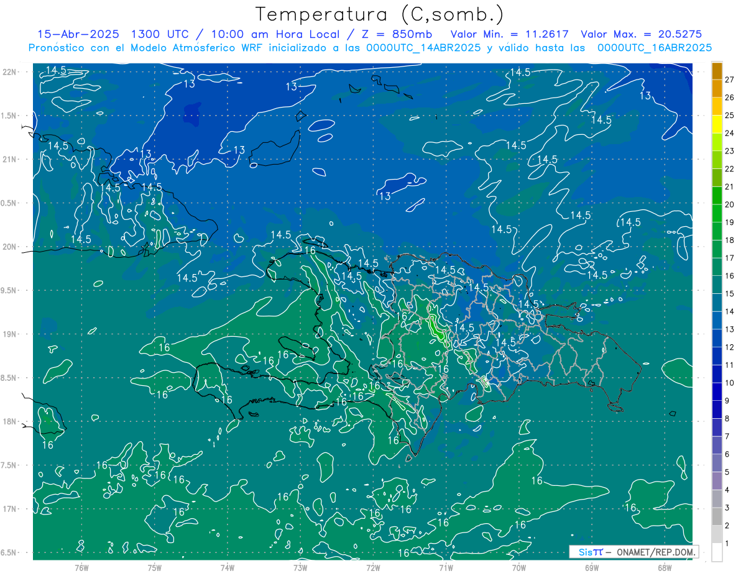746x576 pixels.
Task: Click legend value 22 on color scale
Action: (730, 168)
